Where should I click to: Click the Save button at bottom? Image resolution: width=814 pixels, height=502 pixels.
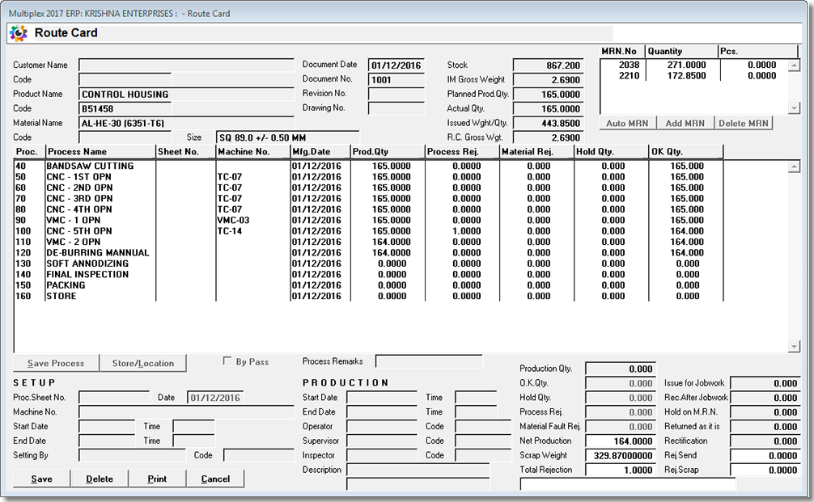click(x=41, y=479)
